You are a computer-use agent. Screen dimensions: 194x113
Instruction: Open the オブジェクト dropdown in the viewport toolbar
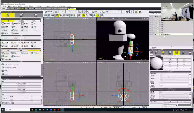[49, 12]
